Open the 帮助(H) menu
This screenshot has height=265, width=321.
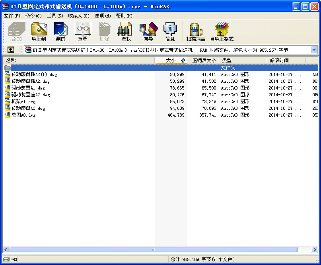(x=124, y=16)
